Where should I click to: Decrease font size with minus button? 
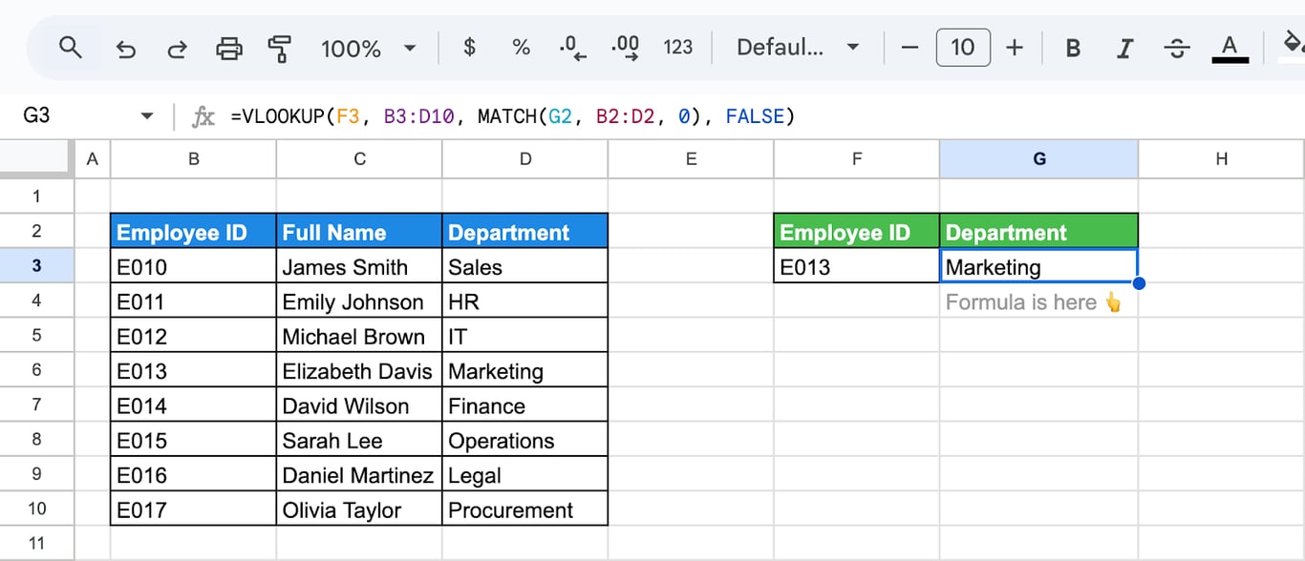click(909, 47)
